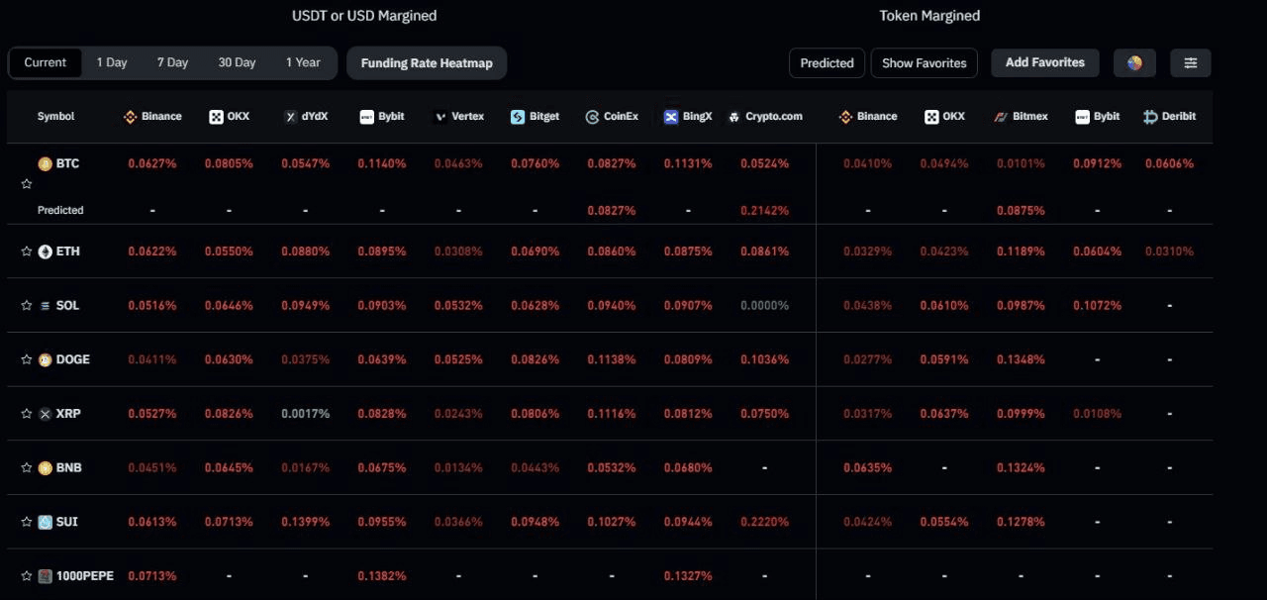
Task: Switch to the 7 Day tab
Action: (172, 62)
